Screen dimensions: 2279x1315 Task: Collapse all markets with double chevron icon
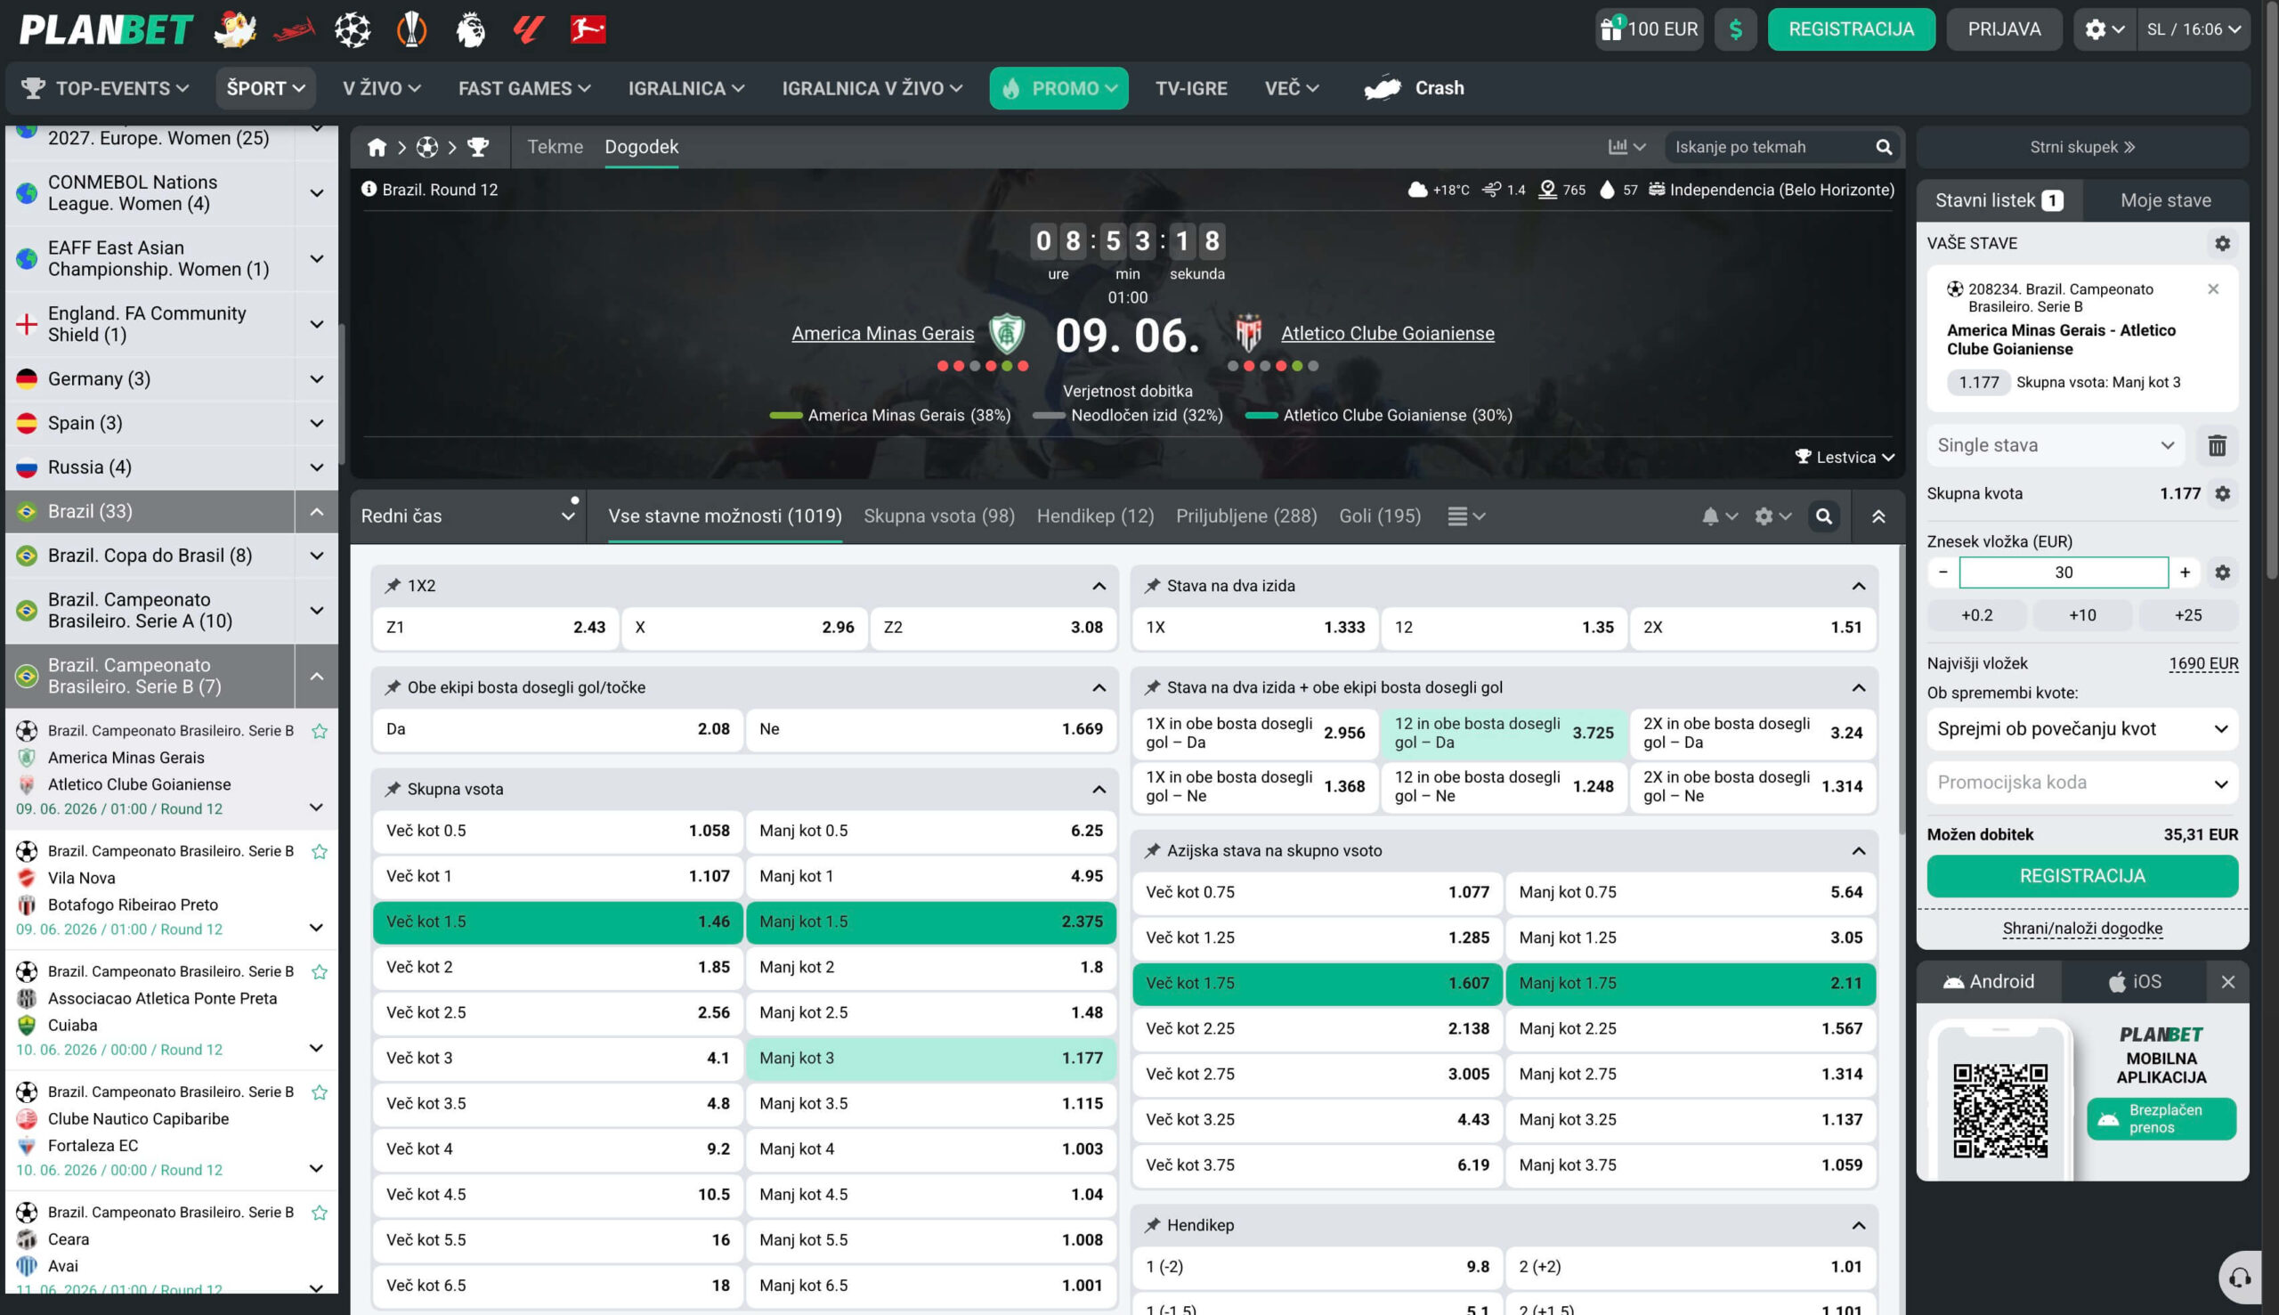click(1878, 516)
